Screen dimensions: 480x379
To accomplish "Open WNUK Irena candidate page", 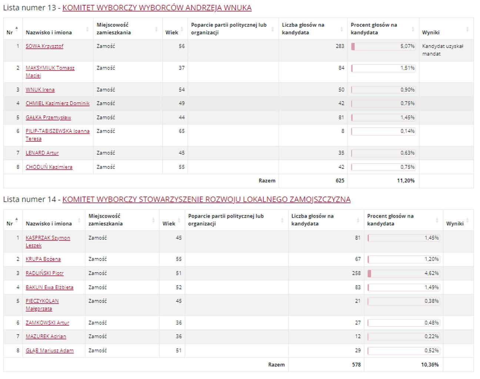I will tap(40, 90).
